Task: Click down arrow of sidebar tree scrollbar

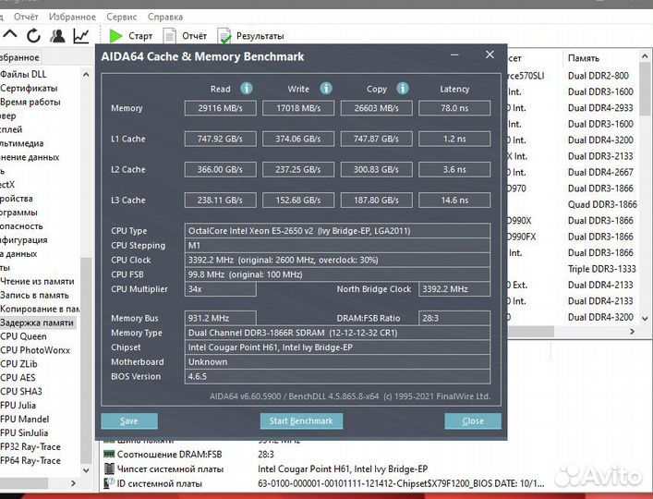Action: coord(86,470)
